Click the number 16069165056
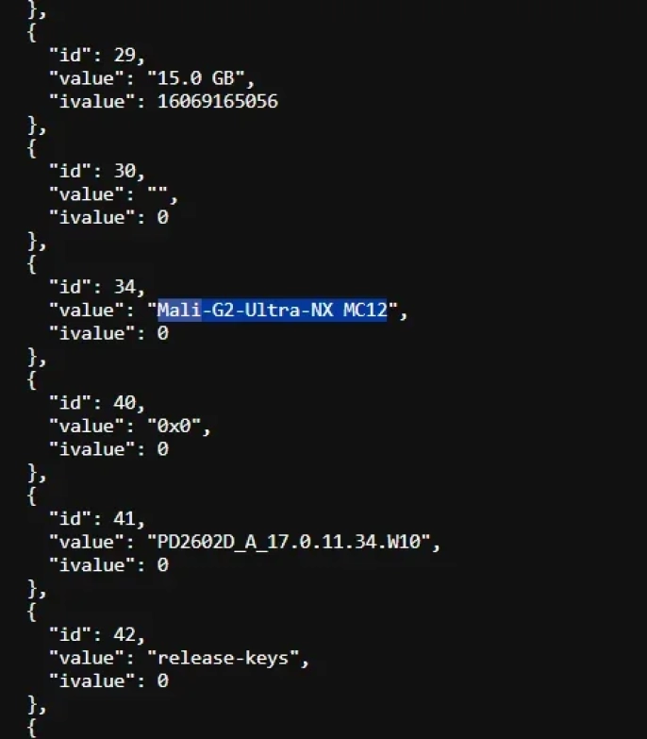 click(x=218, y=101)
